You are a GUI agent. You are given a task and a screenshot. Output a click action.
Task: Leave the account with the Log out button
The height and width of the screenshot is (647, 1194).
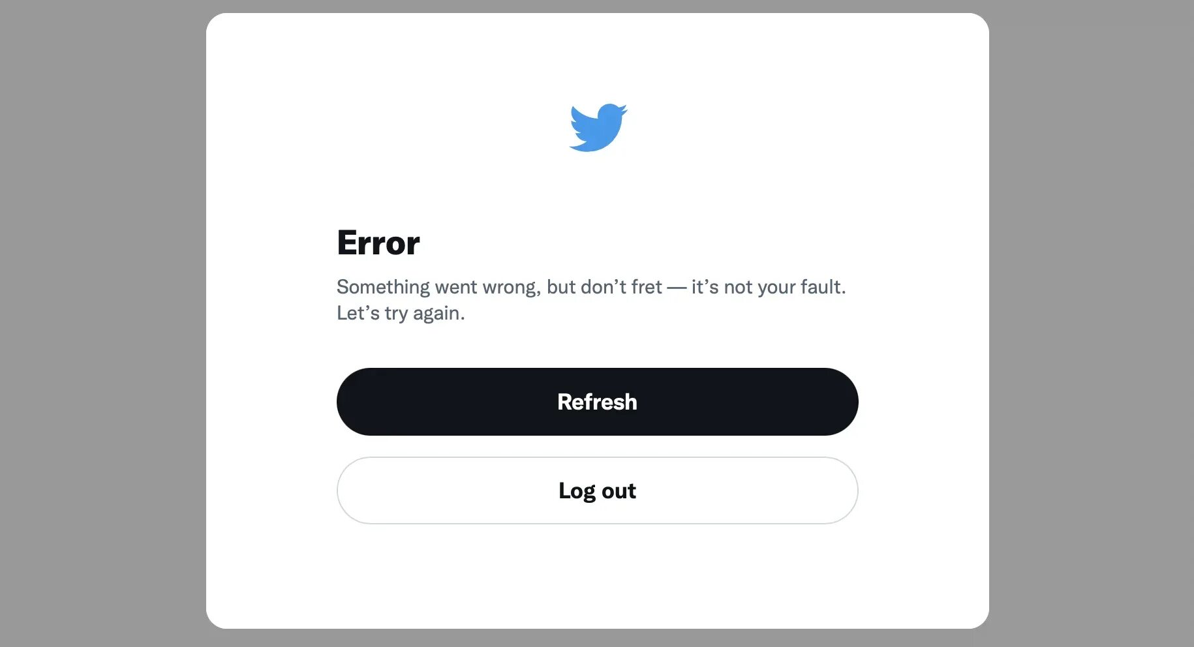point(597,490)
